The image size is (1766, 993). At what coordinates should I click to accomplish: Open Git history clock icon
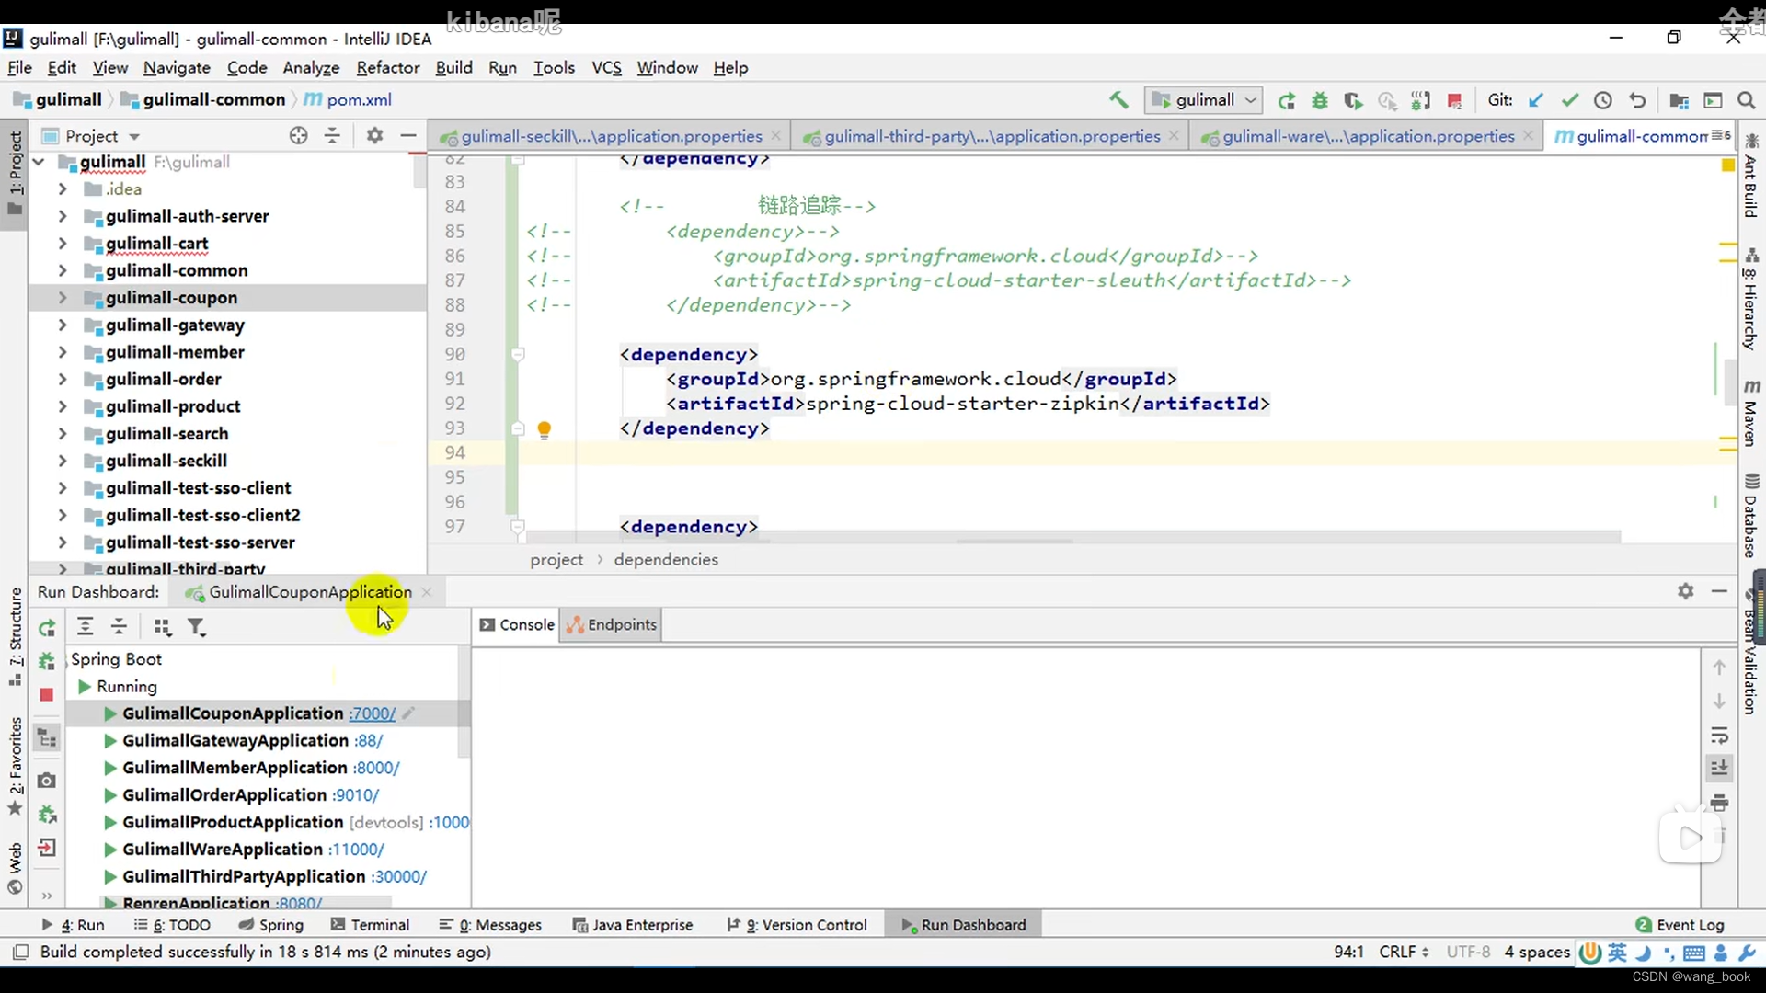1603,100
